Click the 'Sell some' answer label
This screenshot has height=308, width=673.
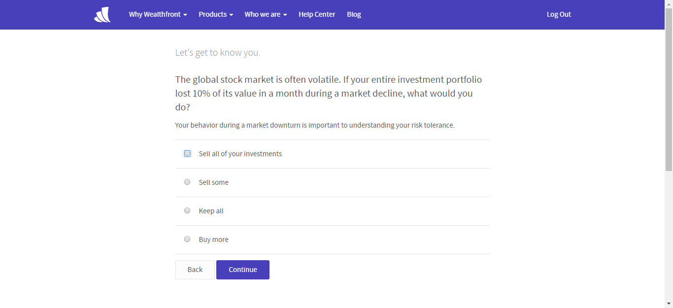[214, 182]
